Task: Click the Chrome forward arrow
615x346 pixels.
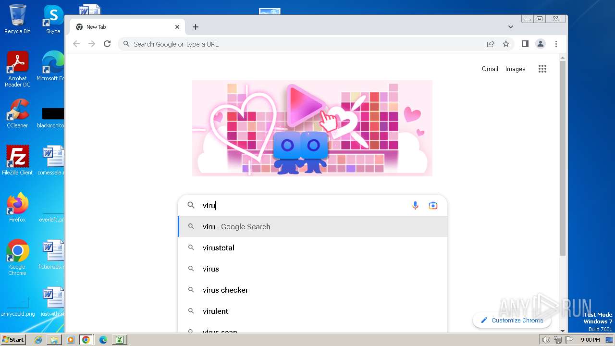Action: 92,44
